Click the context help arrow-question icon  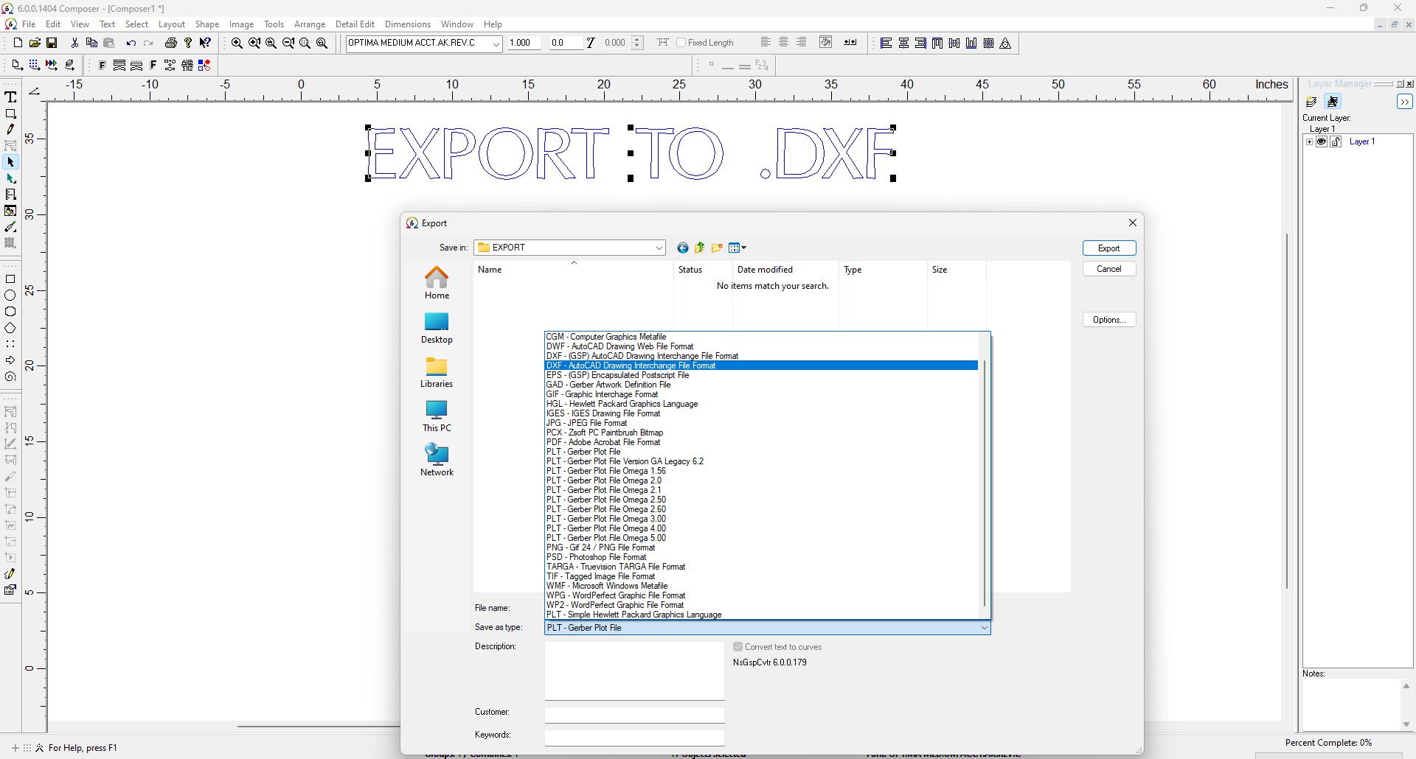205,43
